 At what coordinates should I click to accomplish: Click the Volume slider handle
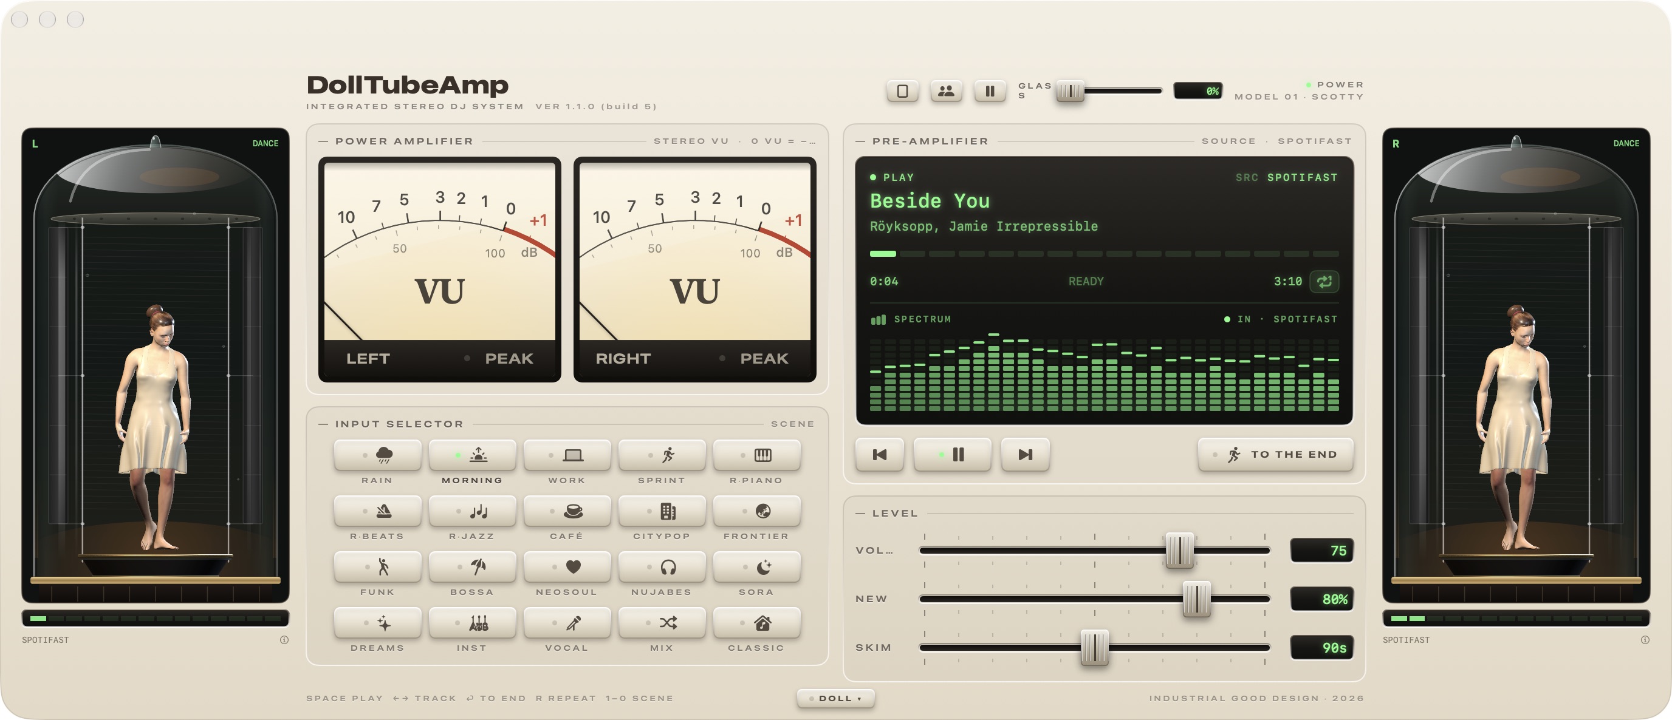pos(1179,551)
